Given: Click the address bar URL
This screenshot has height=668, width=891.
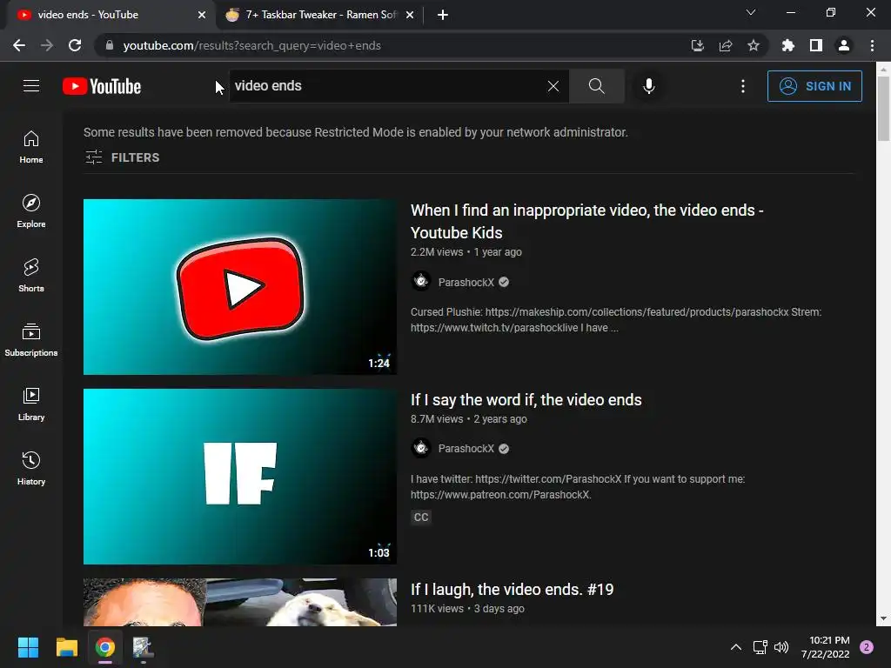Looking at the screenshot, I should click(251, 45).
